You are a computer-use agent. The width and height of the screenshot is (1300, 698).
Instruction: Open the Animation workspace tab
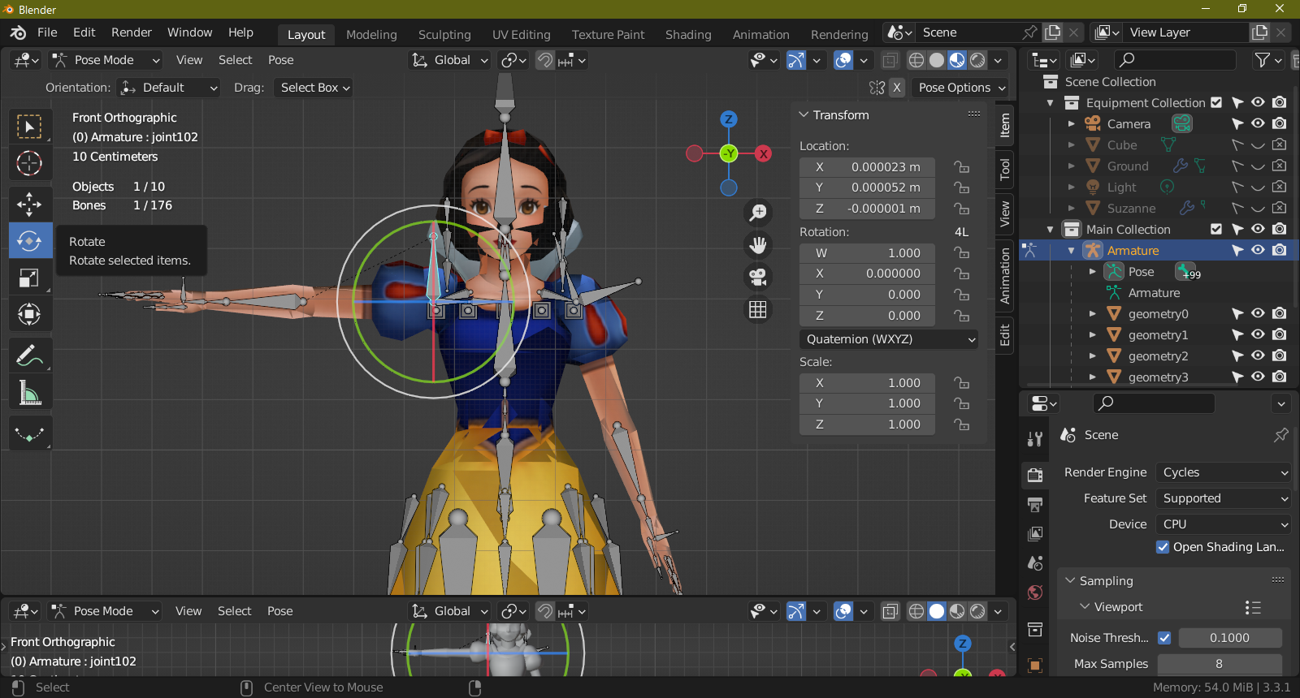(x=760, y=35)
